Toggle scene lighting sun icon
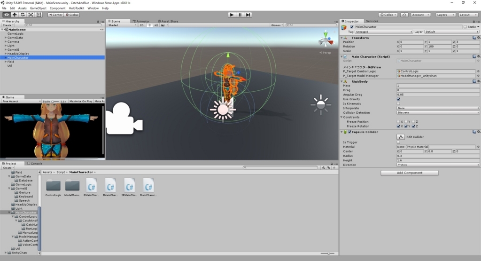This screenshot has width=481, height=261. [150, 25]
